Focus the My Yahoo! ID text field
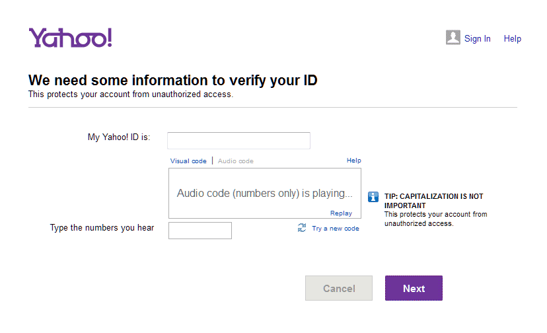This screenshot has width=547, height=333. point(238,141)
